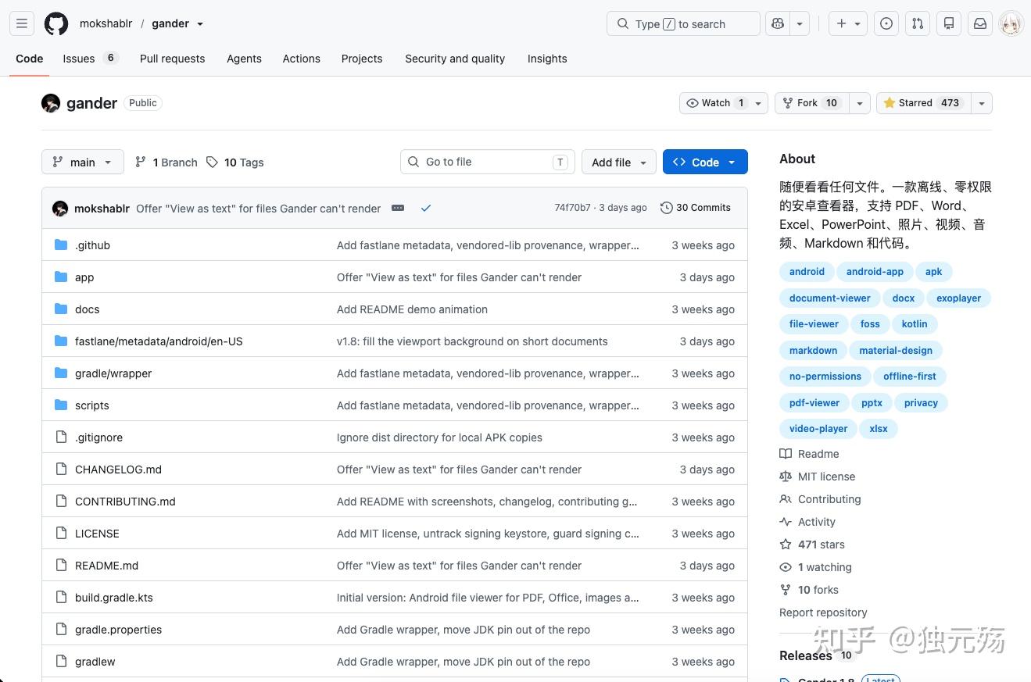Viewport: 1031px width, 682px height.
Task: Open the notifications inbox icon
Action: (980, 23)
